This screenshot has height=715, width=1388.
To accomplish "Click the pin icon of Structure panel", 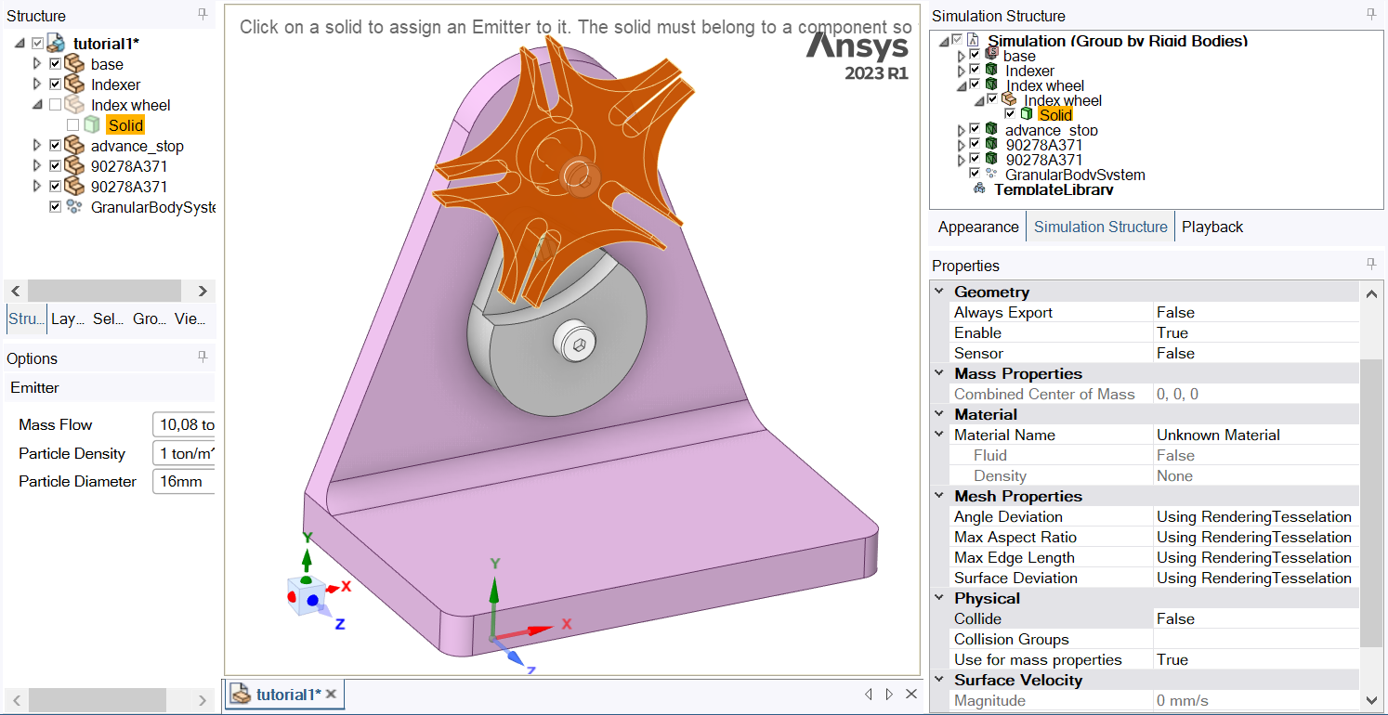I will tap(203, 15).
